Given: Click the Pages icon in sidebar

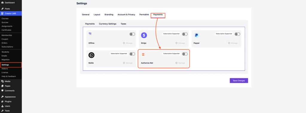Looking at the screenshot, I should click(x=2, y=86).
